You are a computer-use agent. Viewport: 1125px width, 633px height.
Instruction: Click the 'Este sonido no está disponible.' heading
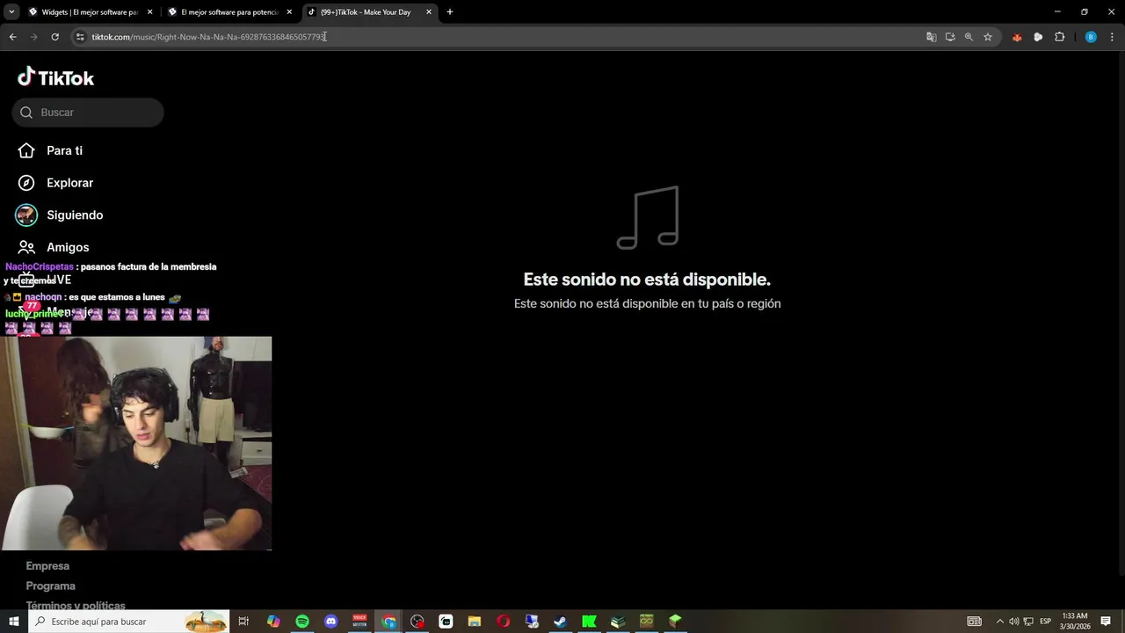pos(647,280)
